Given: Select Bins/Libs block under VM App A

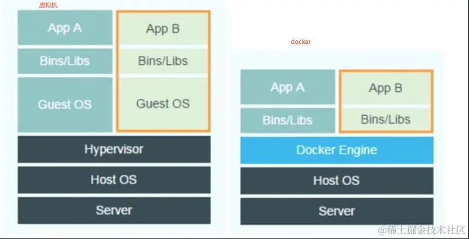Looking at the screenshot, I should pos(65,61).
